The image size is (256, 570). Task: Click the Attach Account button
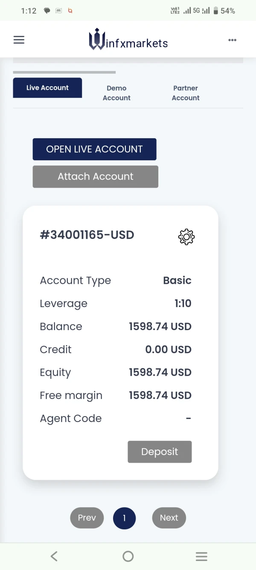click(x=95, y=177)
